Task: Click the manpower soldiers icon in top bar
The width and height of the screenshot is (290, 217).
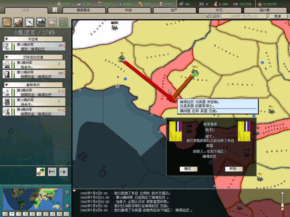Action: tap(181, 4)
